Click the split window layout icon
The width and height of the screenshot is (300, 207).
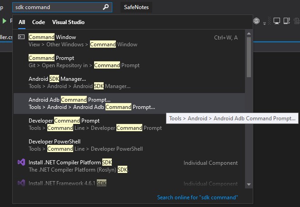pos(287,20)
